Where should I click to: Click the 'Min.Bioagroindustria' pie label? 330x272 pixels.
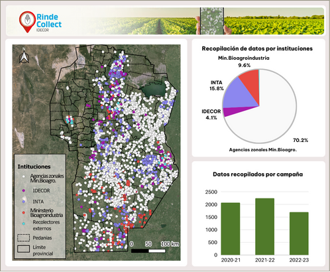(x=244, y=58)
